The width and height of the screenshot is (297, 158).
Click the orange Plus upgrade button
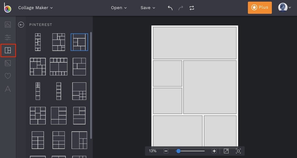tap(260, 8)
